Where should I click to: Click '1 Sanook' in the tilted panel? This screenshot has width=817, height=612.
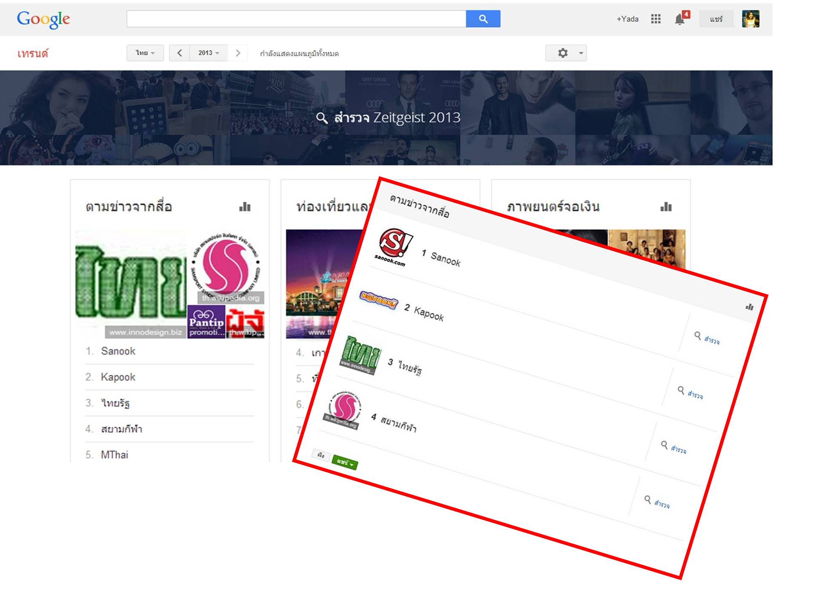(441, 258)
